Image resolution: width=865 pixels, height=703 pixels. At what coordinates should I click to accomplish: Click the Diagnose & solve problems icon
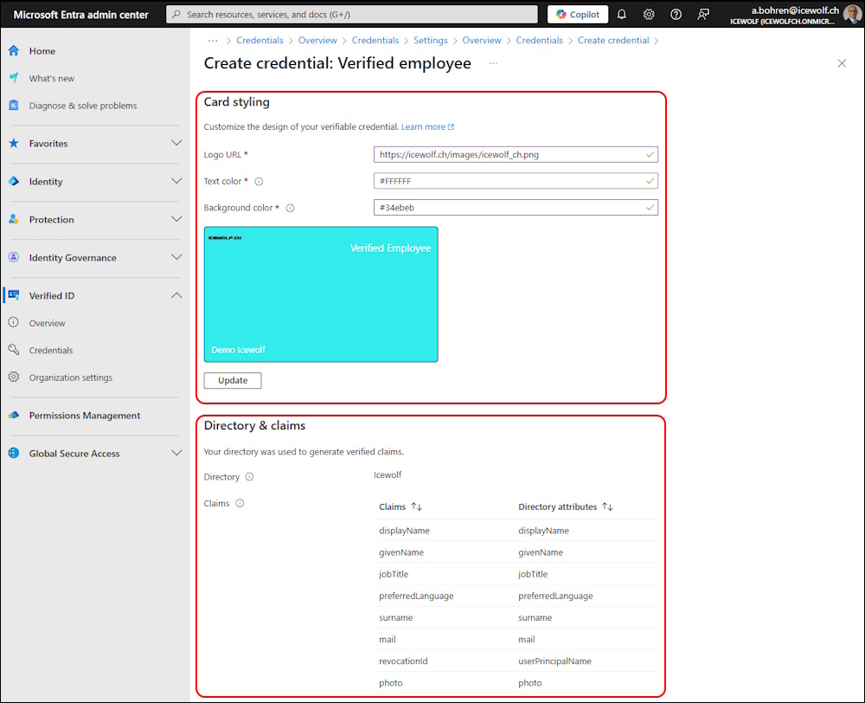(14, 105)
